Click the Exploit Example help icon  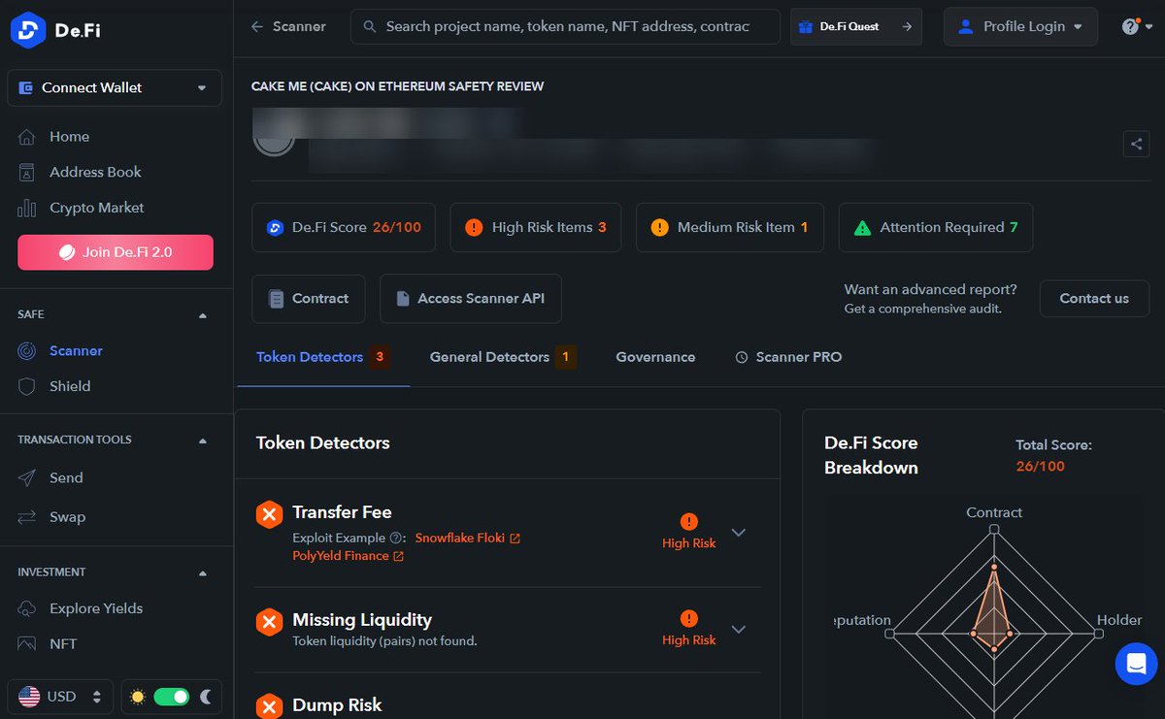coord(396,538)
